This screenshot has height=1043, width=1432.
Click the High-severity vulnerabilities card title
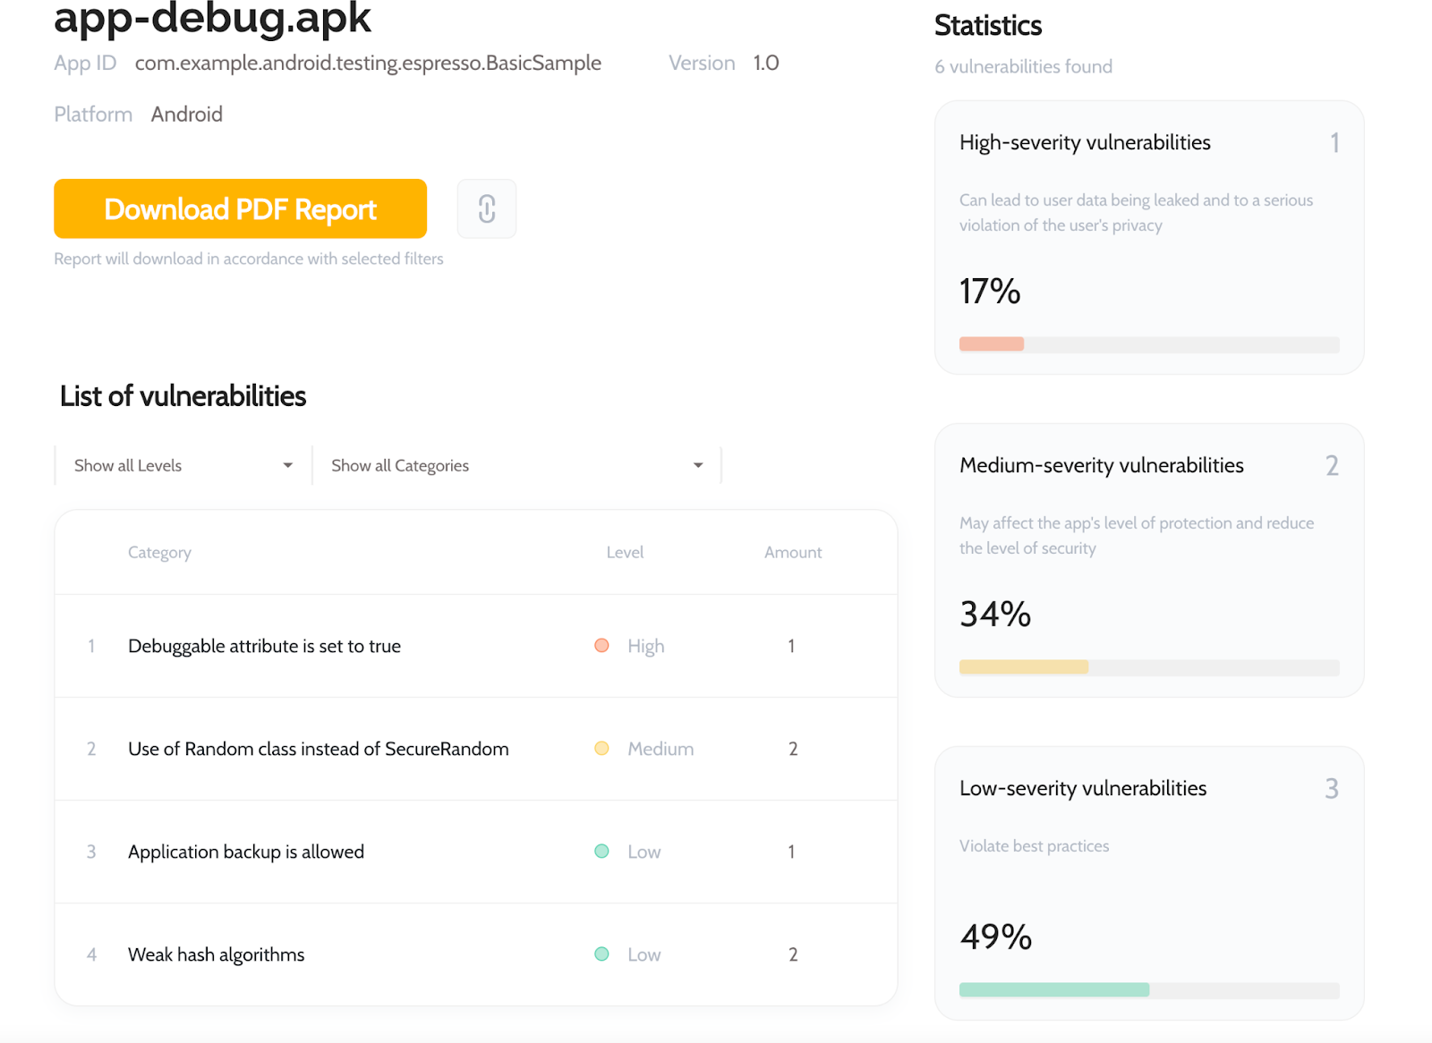(x=1085, y=142)
